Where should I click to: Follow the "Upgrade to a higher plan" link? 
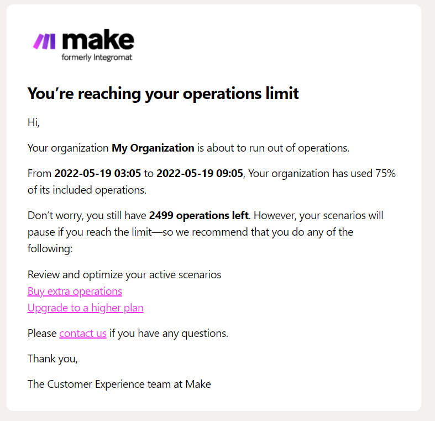(85, 308)
